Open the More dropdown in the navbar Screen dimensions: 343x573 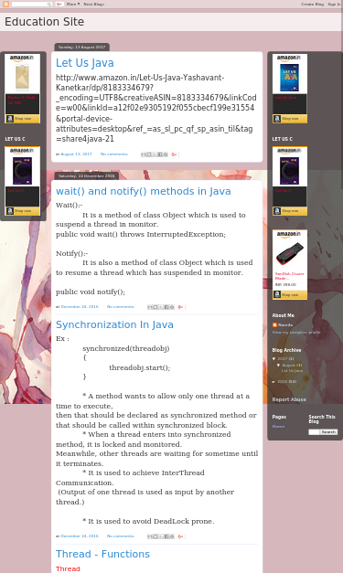coord(73,4)
